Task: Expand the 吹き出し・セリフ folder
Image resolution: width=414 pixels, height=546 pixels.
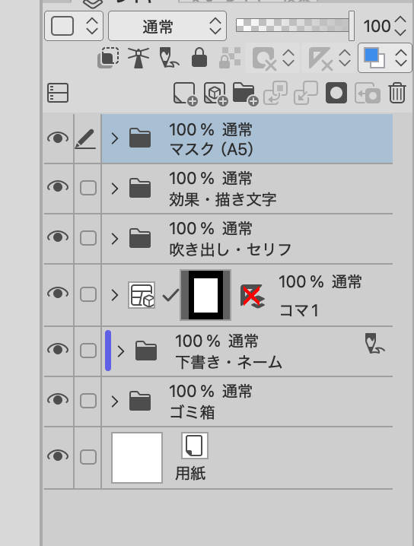Action: (115, 239)
